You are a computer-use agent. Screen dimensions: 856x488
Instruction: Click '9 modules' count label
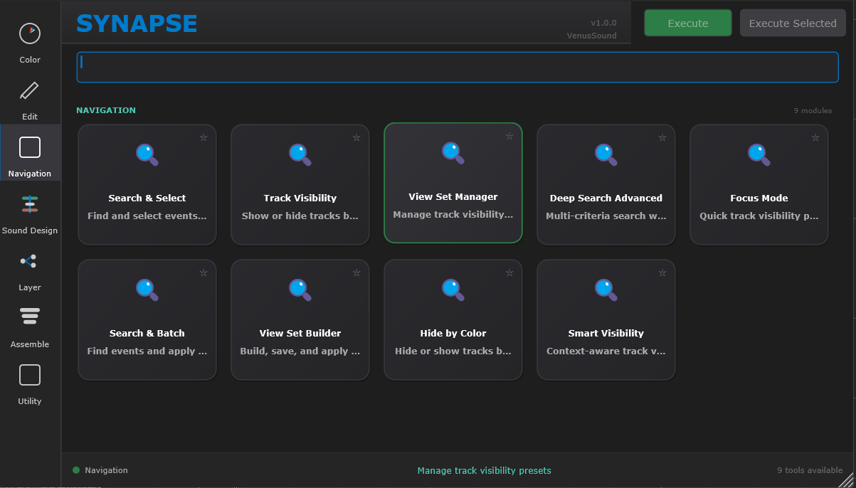coord(813,110)
